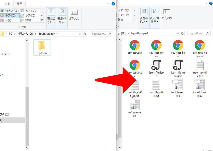This screenshot has height=151, width=213.
Task: Choose 特大アイコン layout in left window
Action: coord(10,11)
